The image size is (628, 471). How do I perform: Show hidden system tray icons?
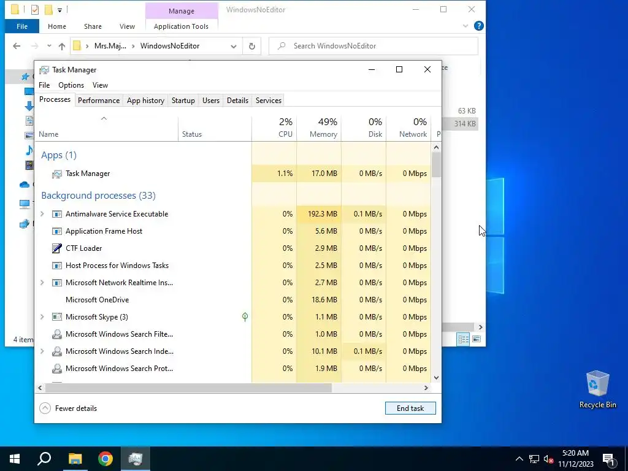[519, 459]
